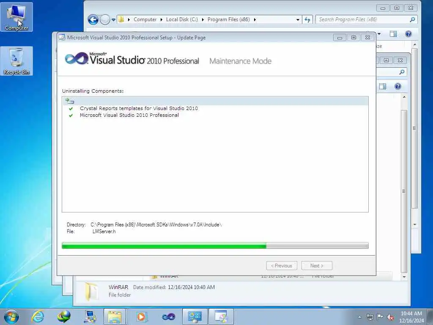Click the Explorer Forward arrow button
Screen dimensions: 433x325
pos(105,19)
